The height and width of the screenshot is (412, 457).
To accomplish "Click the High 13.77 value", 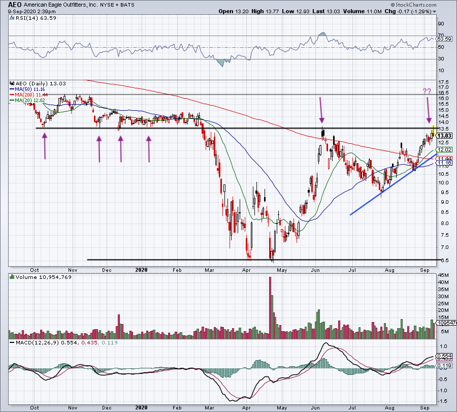I will (265, 11).
